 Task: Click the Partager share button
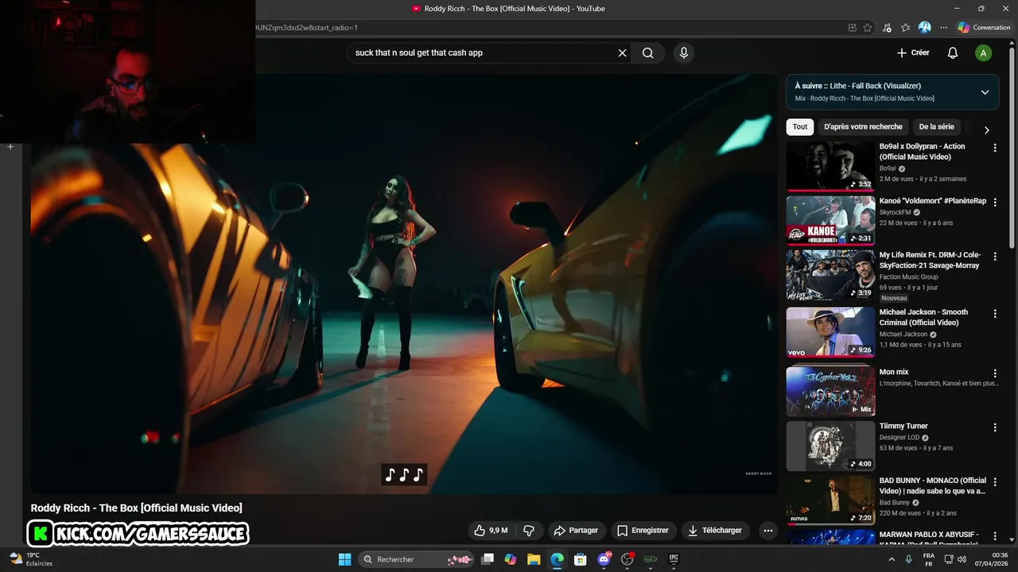coord(576,530)
